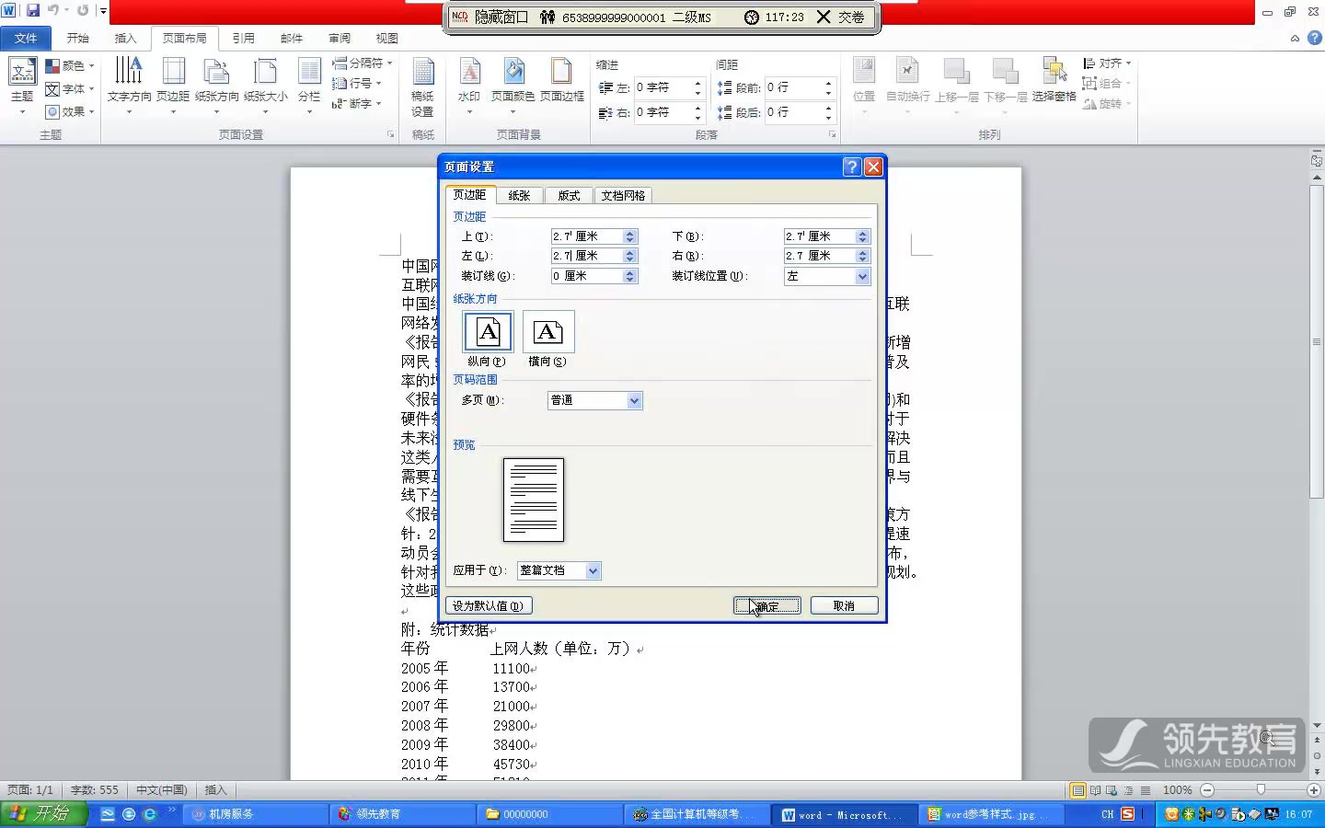This screenshot has height=828, width=1325.
Task: Open theme 颜色 colors menu
Action: (70, 66)
